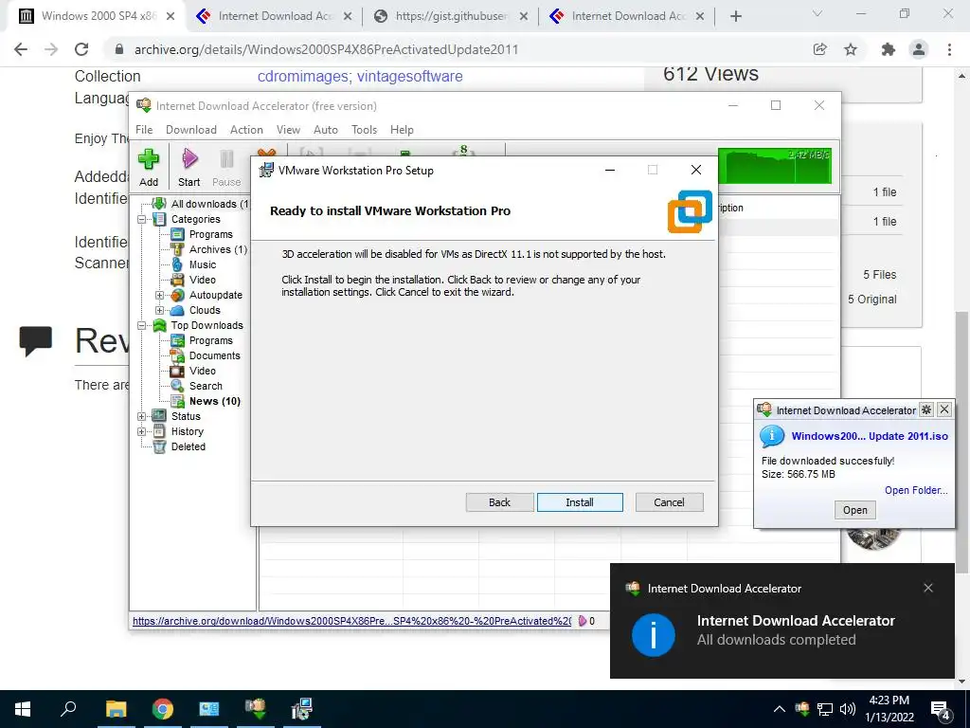
Task: Expand or collapse the Categories node
Action: 142,219
